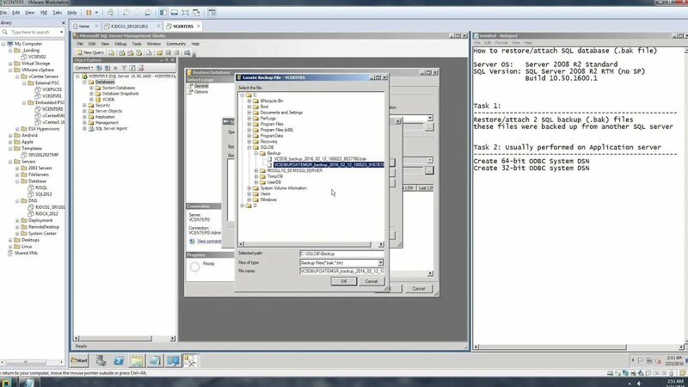Click the library search input box
Screen dimensions: 688x387
tap(34, 32)
